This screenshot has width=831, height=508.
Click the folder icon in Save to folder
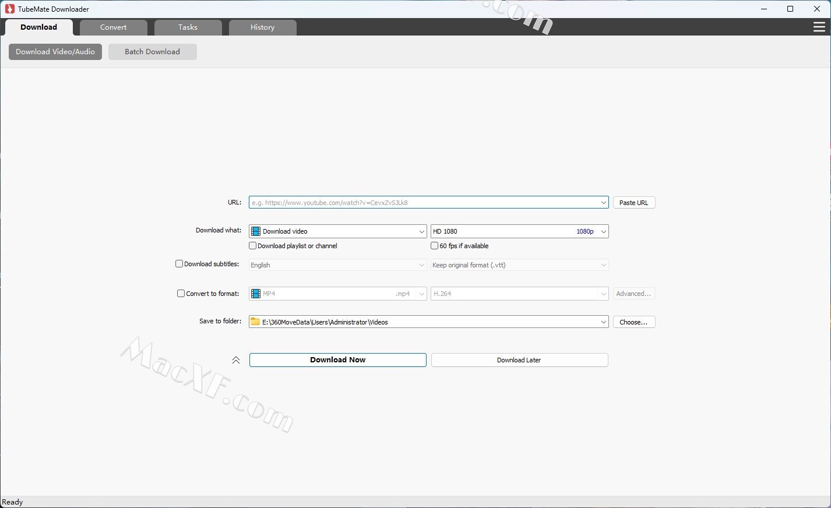(255, 322)
